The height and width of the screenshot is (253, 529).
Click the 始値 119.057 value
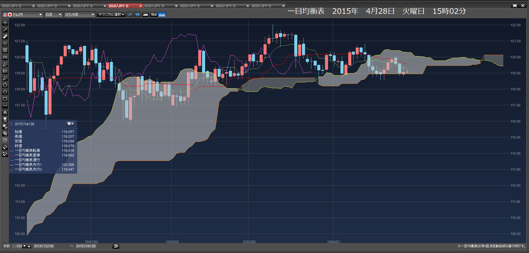tap(68, 132)
